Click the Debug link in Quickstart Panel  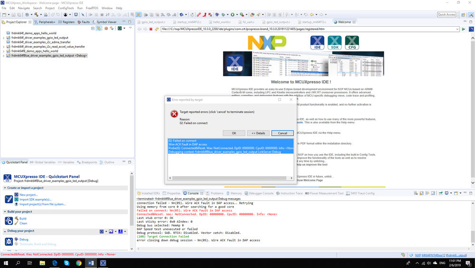click(x=24, y=239)
